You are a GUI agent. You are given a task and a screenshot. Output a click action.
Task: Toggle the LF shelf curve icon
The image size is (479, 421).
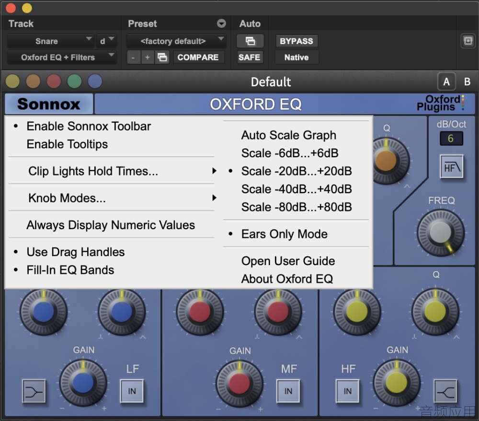34,391
